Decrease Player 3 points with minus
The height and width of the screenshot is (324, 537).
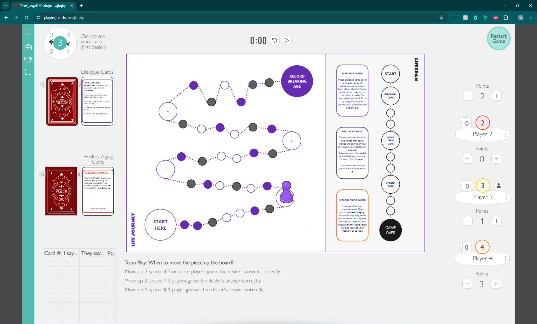click(468, 221)
